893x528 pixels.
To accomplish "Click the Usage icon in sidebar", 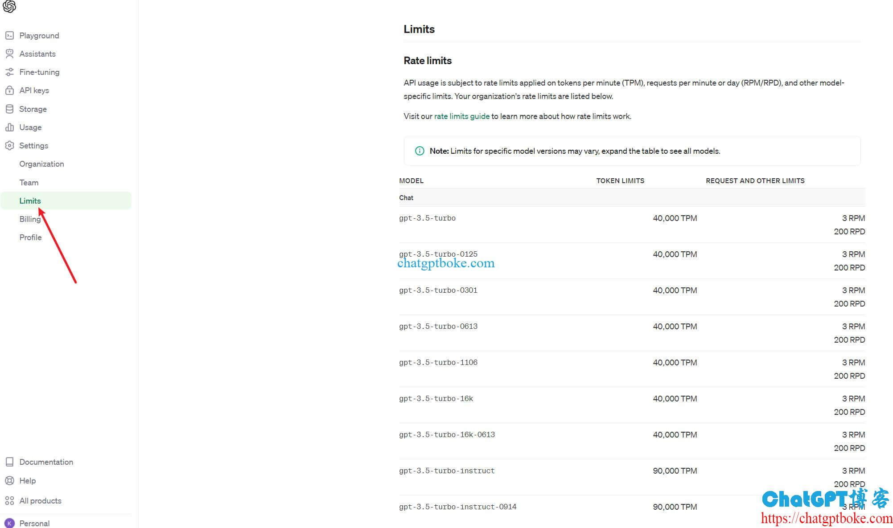I will click(9, 127).
